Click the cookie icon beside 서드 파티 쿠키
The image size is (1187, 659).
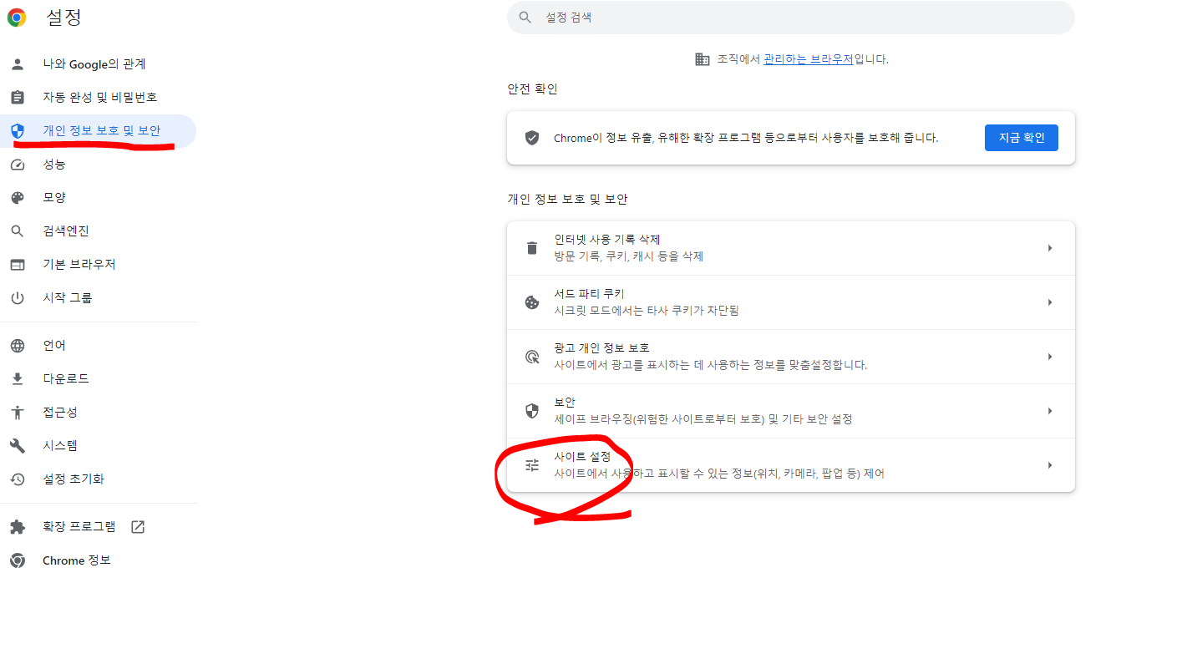531,302
